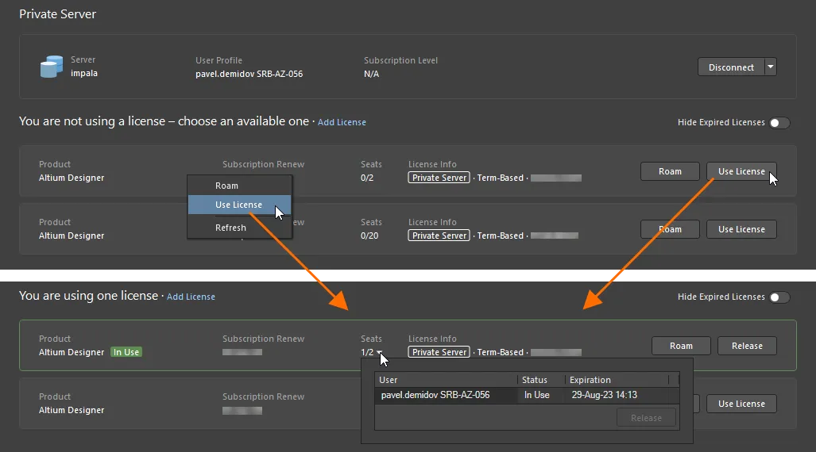Click the 0/20 seats value
The height and width of the screenshot is (452, 816).
(x=369, y=236)
